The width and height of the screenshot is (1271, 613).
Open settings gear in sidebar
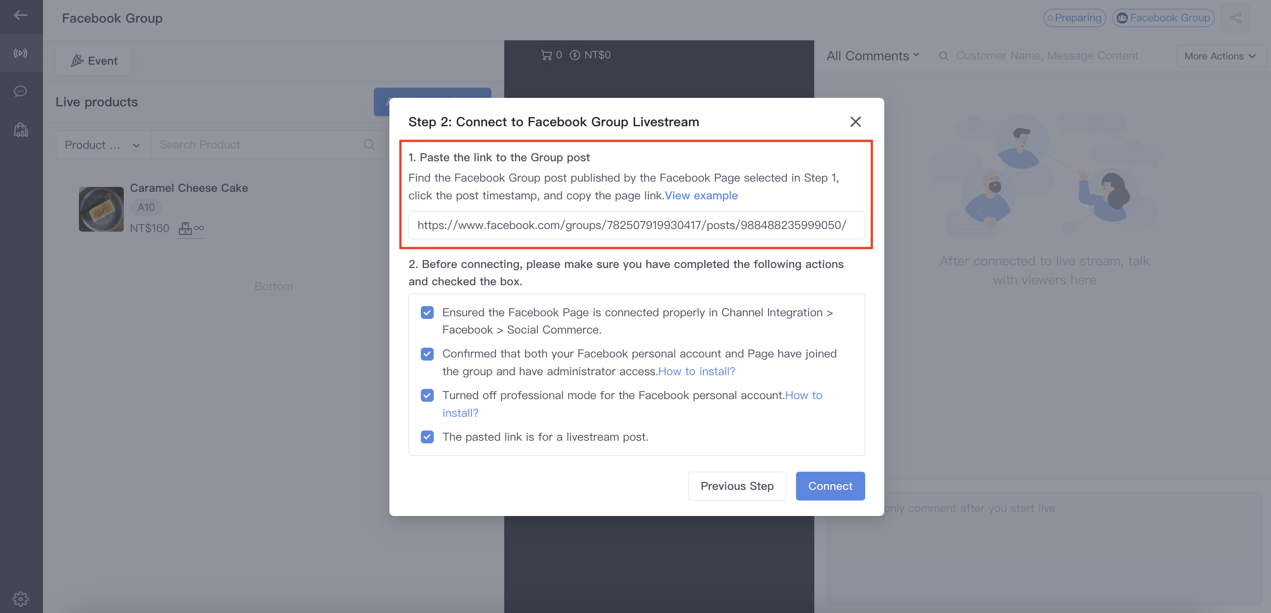pos(20,599)
